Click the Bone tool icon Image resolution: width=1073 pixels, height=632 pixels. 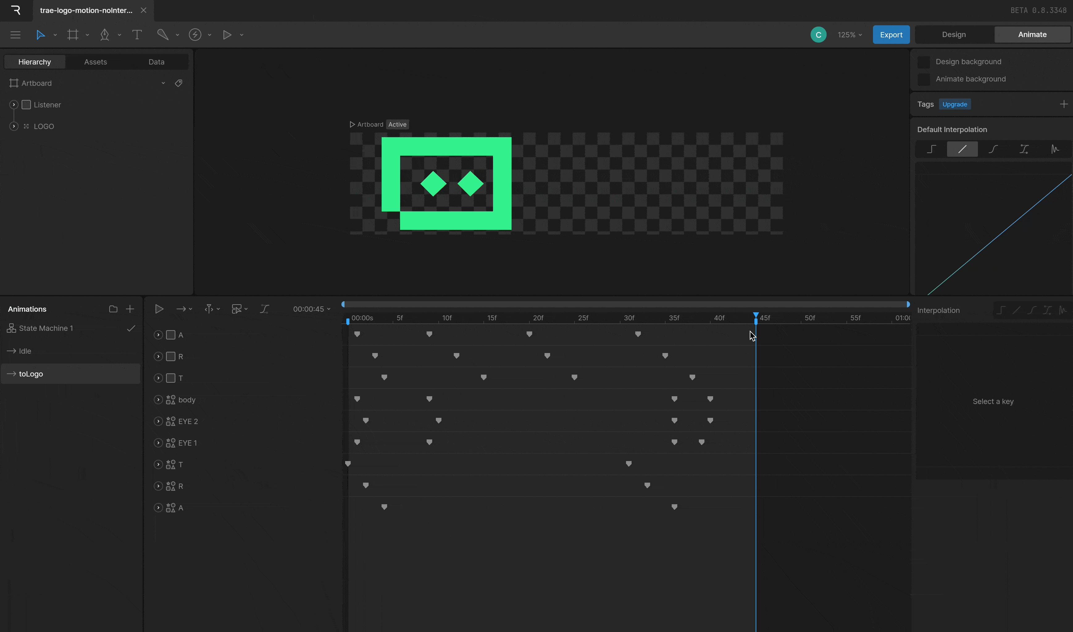point(163,35)
